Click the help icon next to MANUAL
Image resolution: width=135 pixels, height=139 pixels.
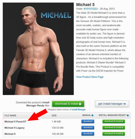92,115
